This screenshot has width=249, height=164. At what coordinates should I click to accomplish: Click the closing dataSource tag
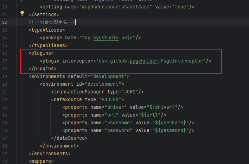click(x=69, y=138)
